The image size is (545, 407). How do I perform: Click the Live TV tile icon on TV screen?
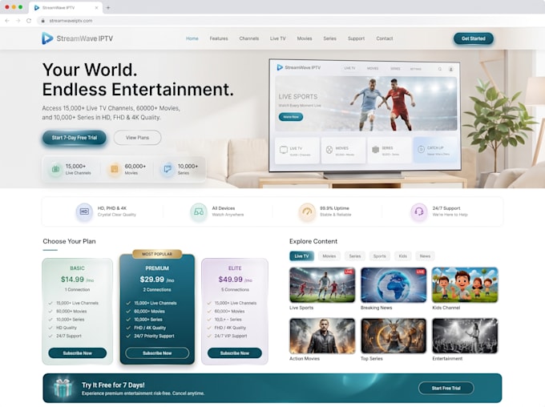(x=284, y=150)
